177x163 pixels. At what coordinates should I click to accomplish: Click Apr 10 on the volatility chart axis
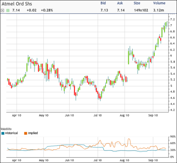(x=16, y=160)
